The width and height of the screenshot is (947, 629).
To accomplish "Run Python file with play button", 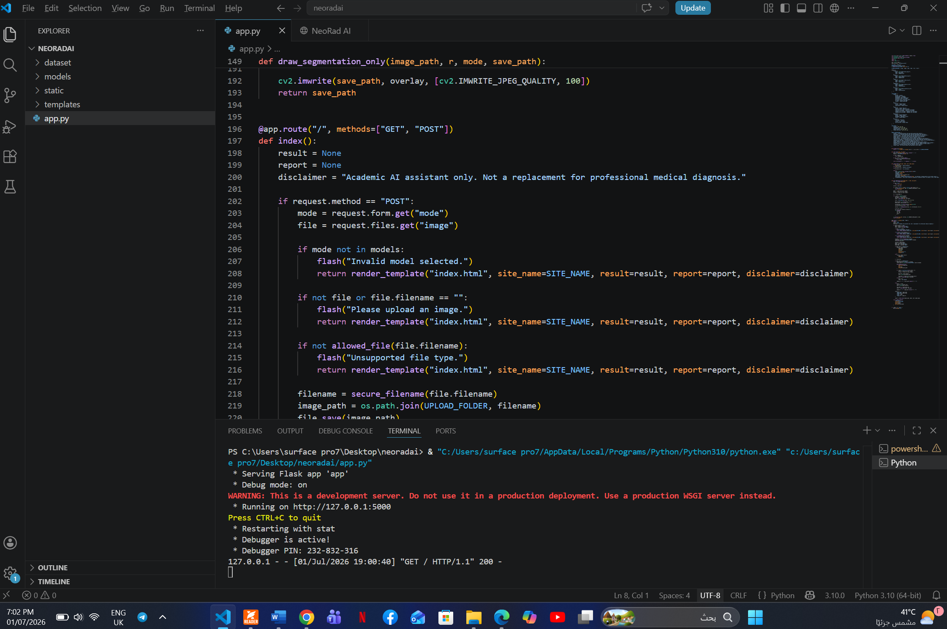I will click(892, 30).
